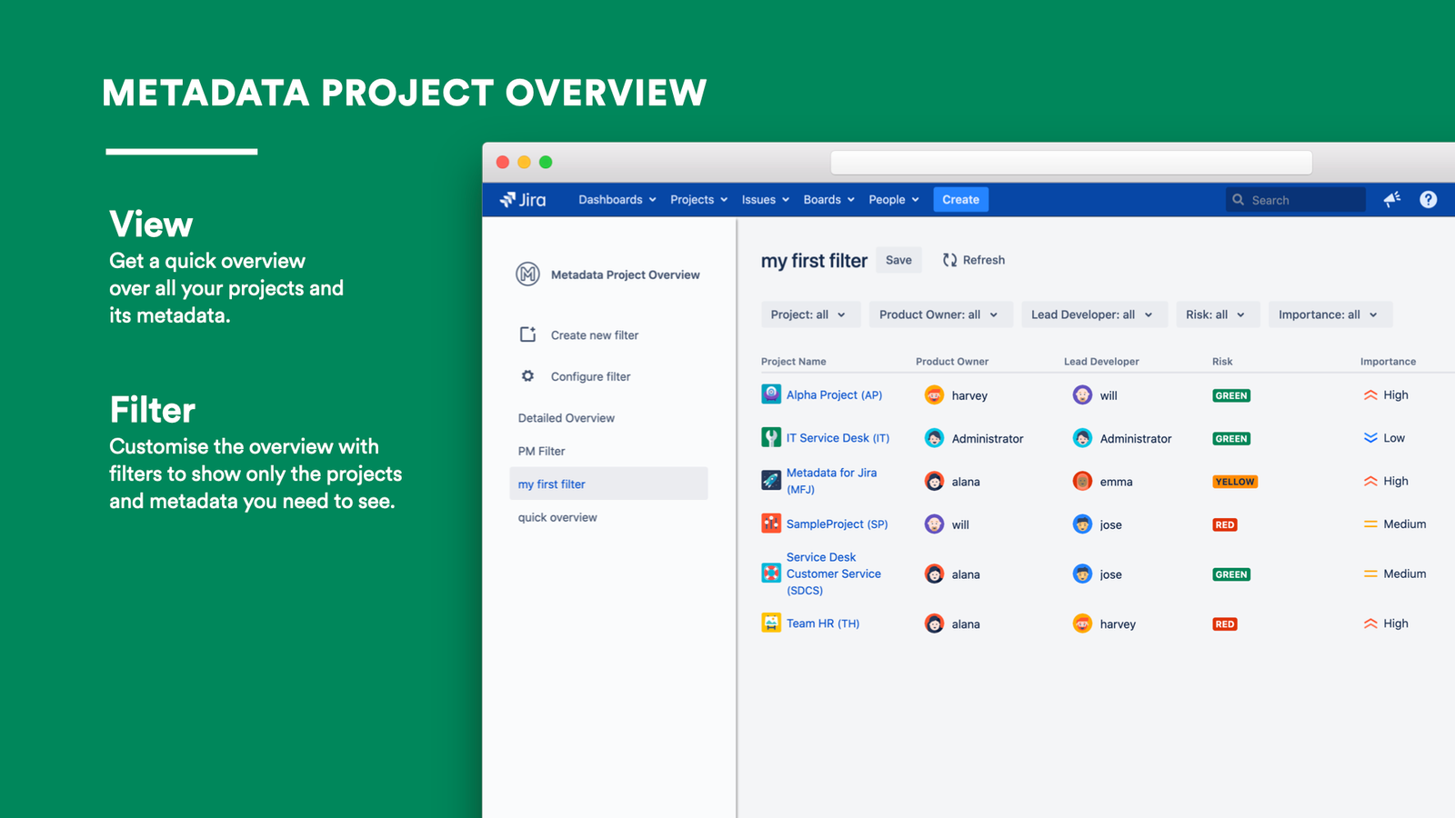Click Low priority icon in IT Service Desk row
The width and height of the screenshot is (1455, 818).
pyautogui.click(x=1370, y=438)
